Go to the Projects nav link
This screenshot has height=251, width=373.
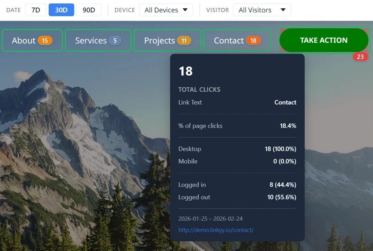[159, 41]
